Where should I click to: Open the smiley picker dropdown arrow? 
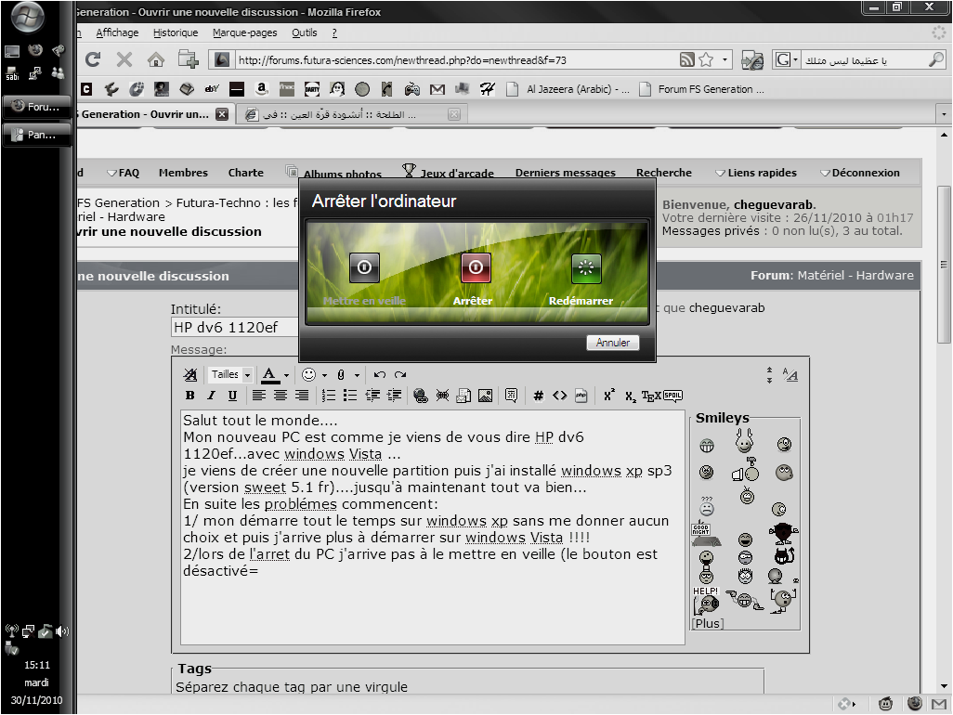point(324,375)
